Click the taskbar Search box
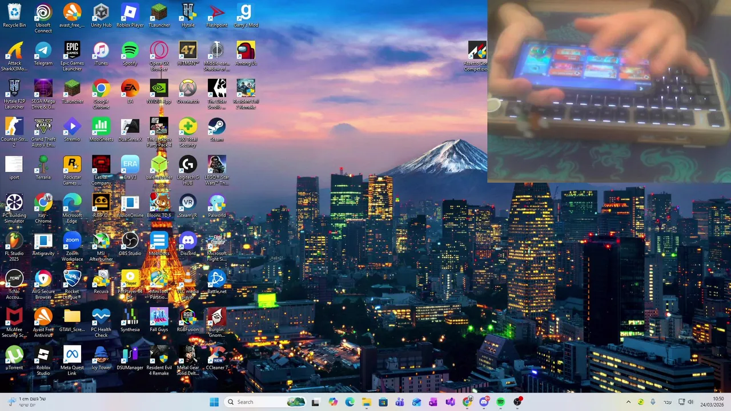Viewport: 731px width, 411px height. tap(266, 402)
